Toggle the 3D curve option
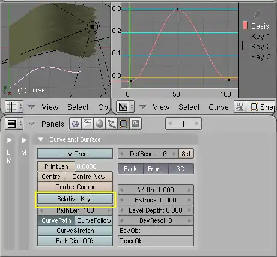Screen dimensions: 277x257 pos(181,169)
